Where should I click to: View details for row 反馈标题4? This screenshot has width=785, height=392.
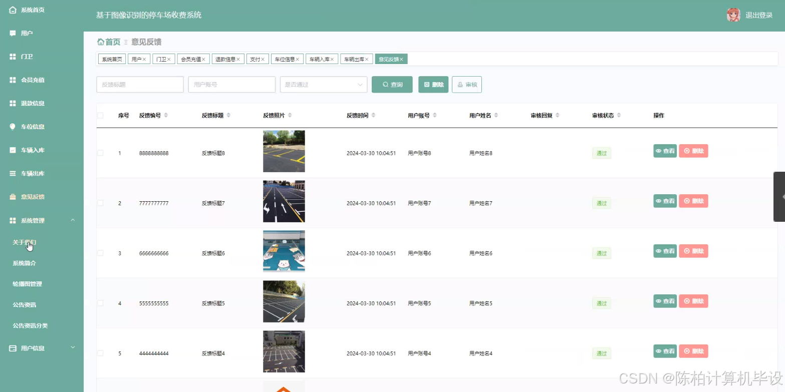[665, 351]
